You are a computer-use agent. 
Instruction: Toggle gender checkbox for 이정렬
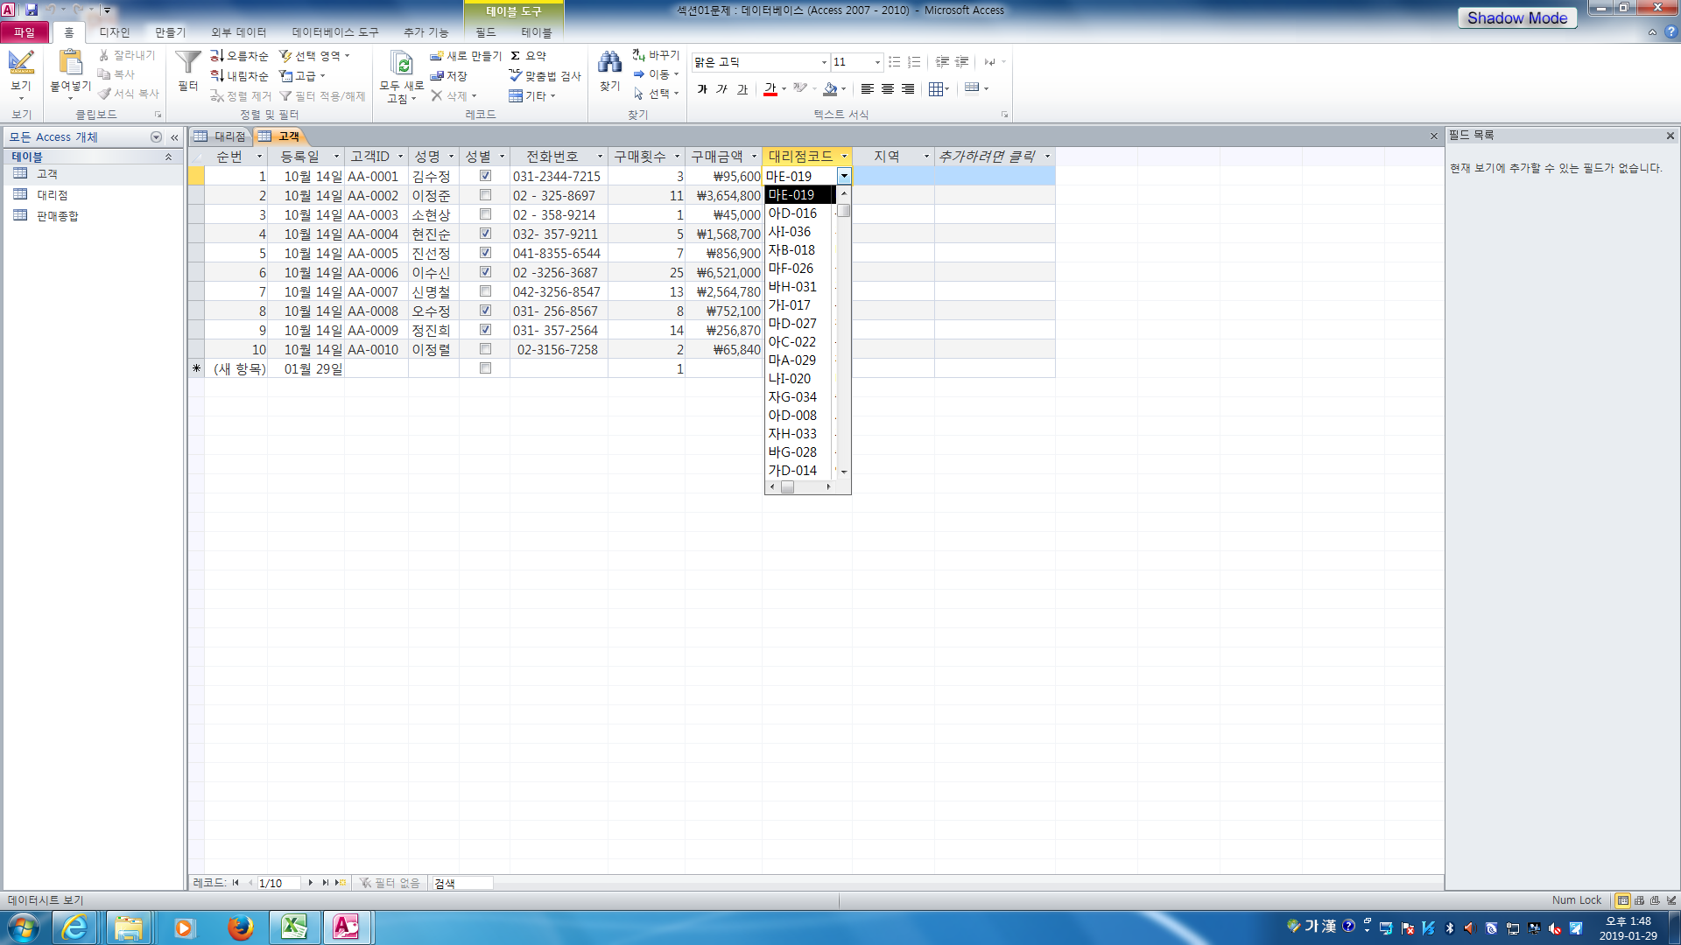click(485, 349)
